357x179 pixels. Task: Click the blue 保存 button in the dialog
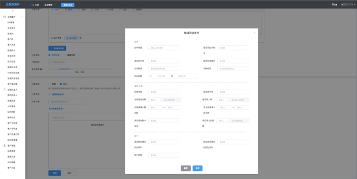197,168
